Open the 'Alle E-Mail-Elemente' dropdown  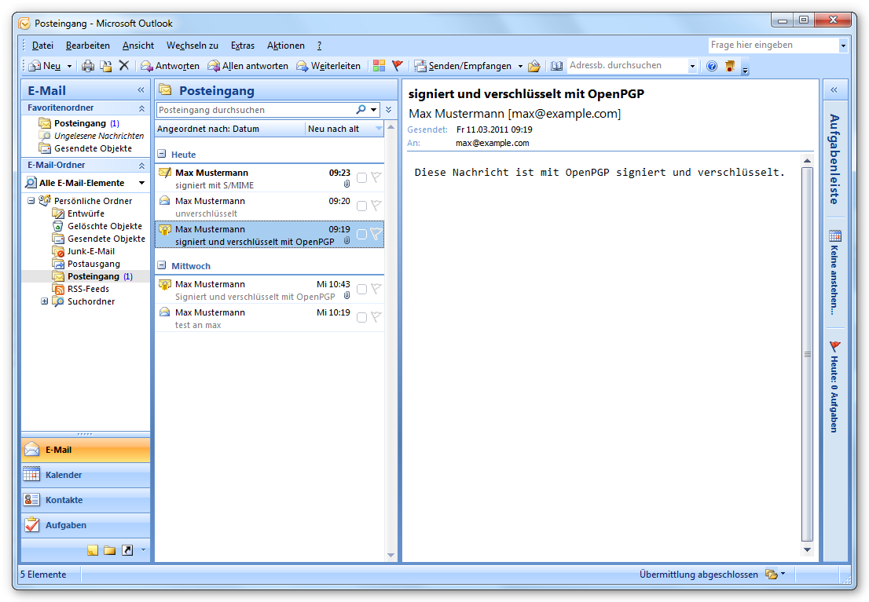point(141,182)
